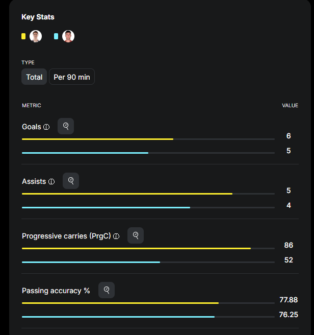Click the yellow player's 86 carries value
The image size is (314, 335).
click(x=289, y=245)
